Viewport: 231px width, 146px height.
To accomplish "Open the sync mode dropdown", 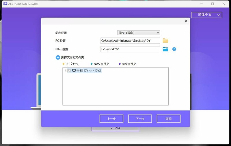I will pos(139,33).
